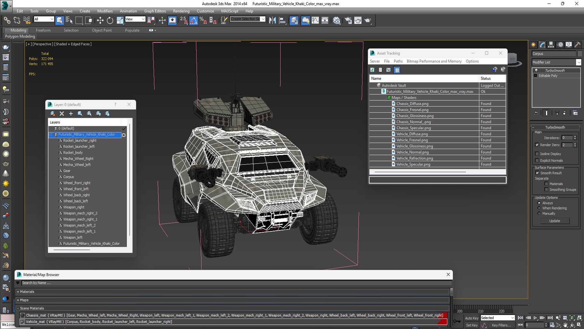Open Paths menu in Asset Tracking
This screenshot has width=584, height=329.
pos(398,61)
